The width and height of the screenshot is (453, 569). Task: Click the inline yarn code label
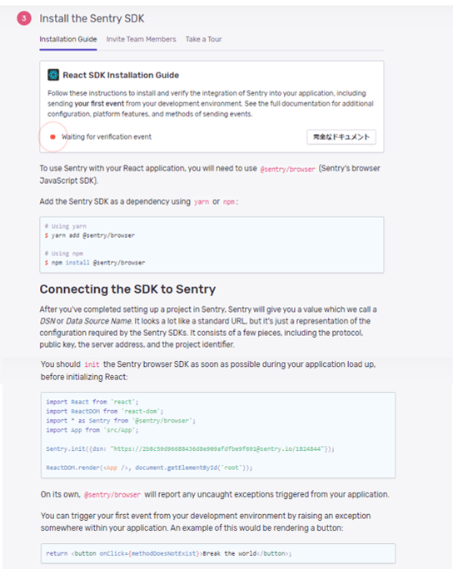(202, 202)
